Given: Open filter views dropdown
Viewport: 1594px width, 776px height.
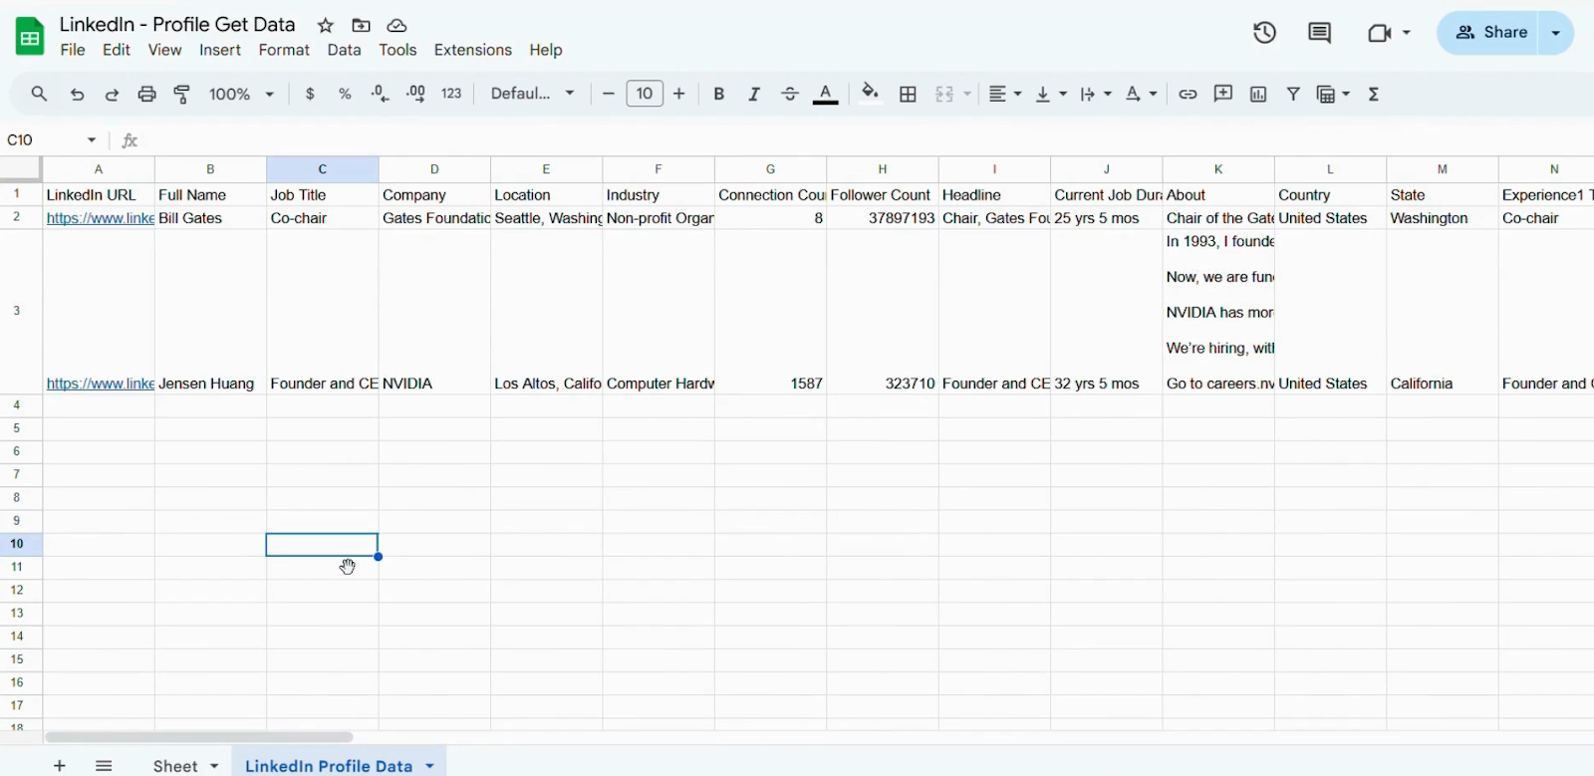Looking at the screenshot, I should (1333, 94).
